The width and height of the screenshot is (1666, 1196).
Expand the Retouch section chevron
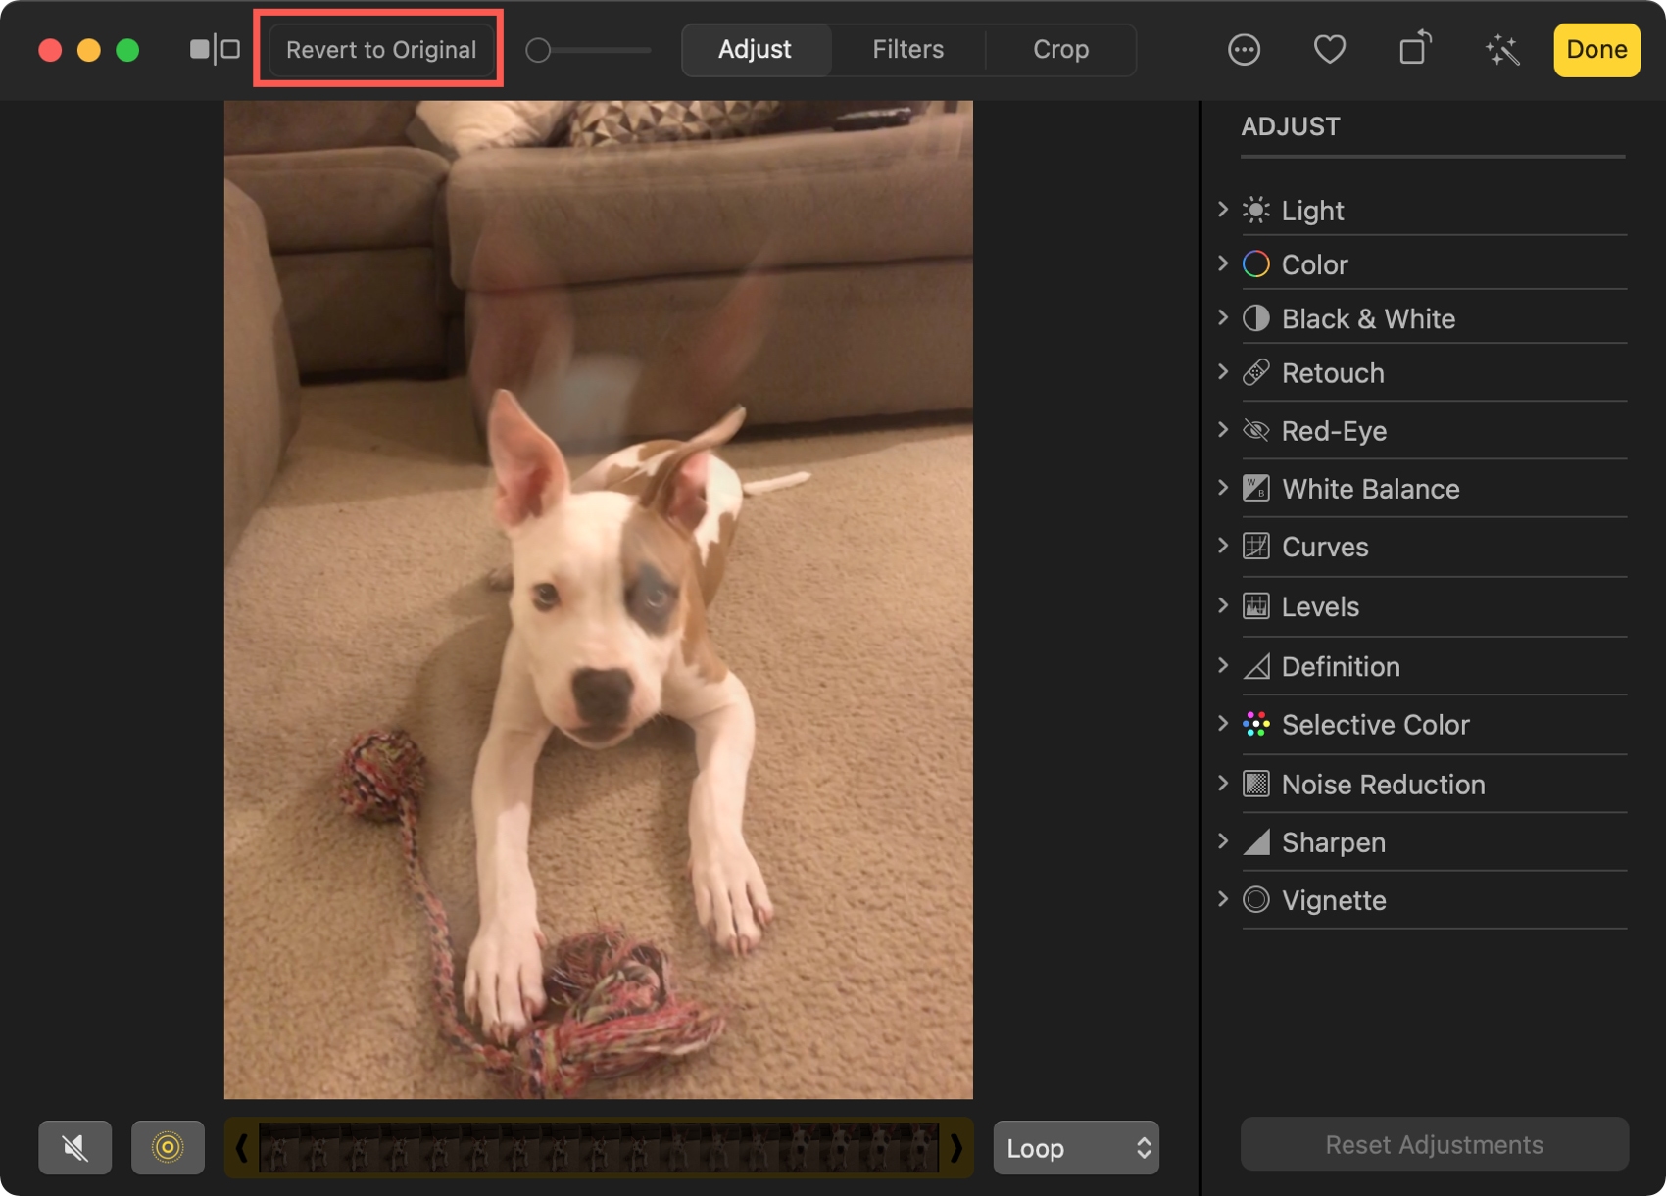coord(1222,371)
